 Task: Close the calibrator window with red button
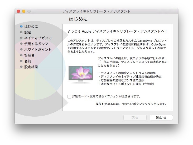coord(18,11)
